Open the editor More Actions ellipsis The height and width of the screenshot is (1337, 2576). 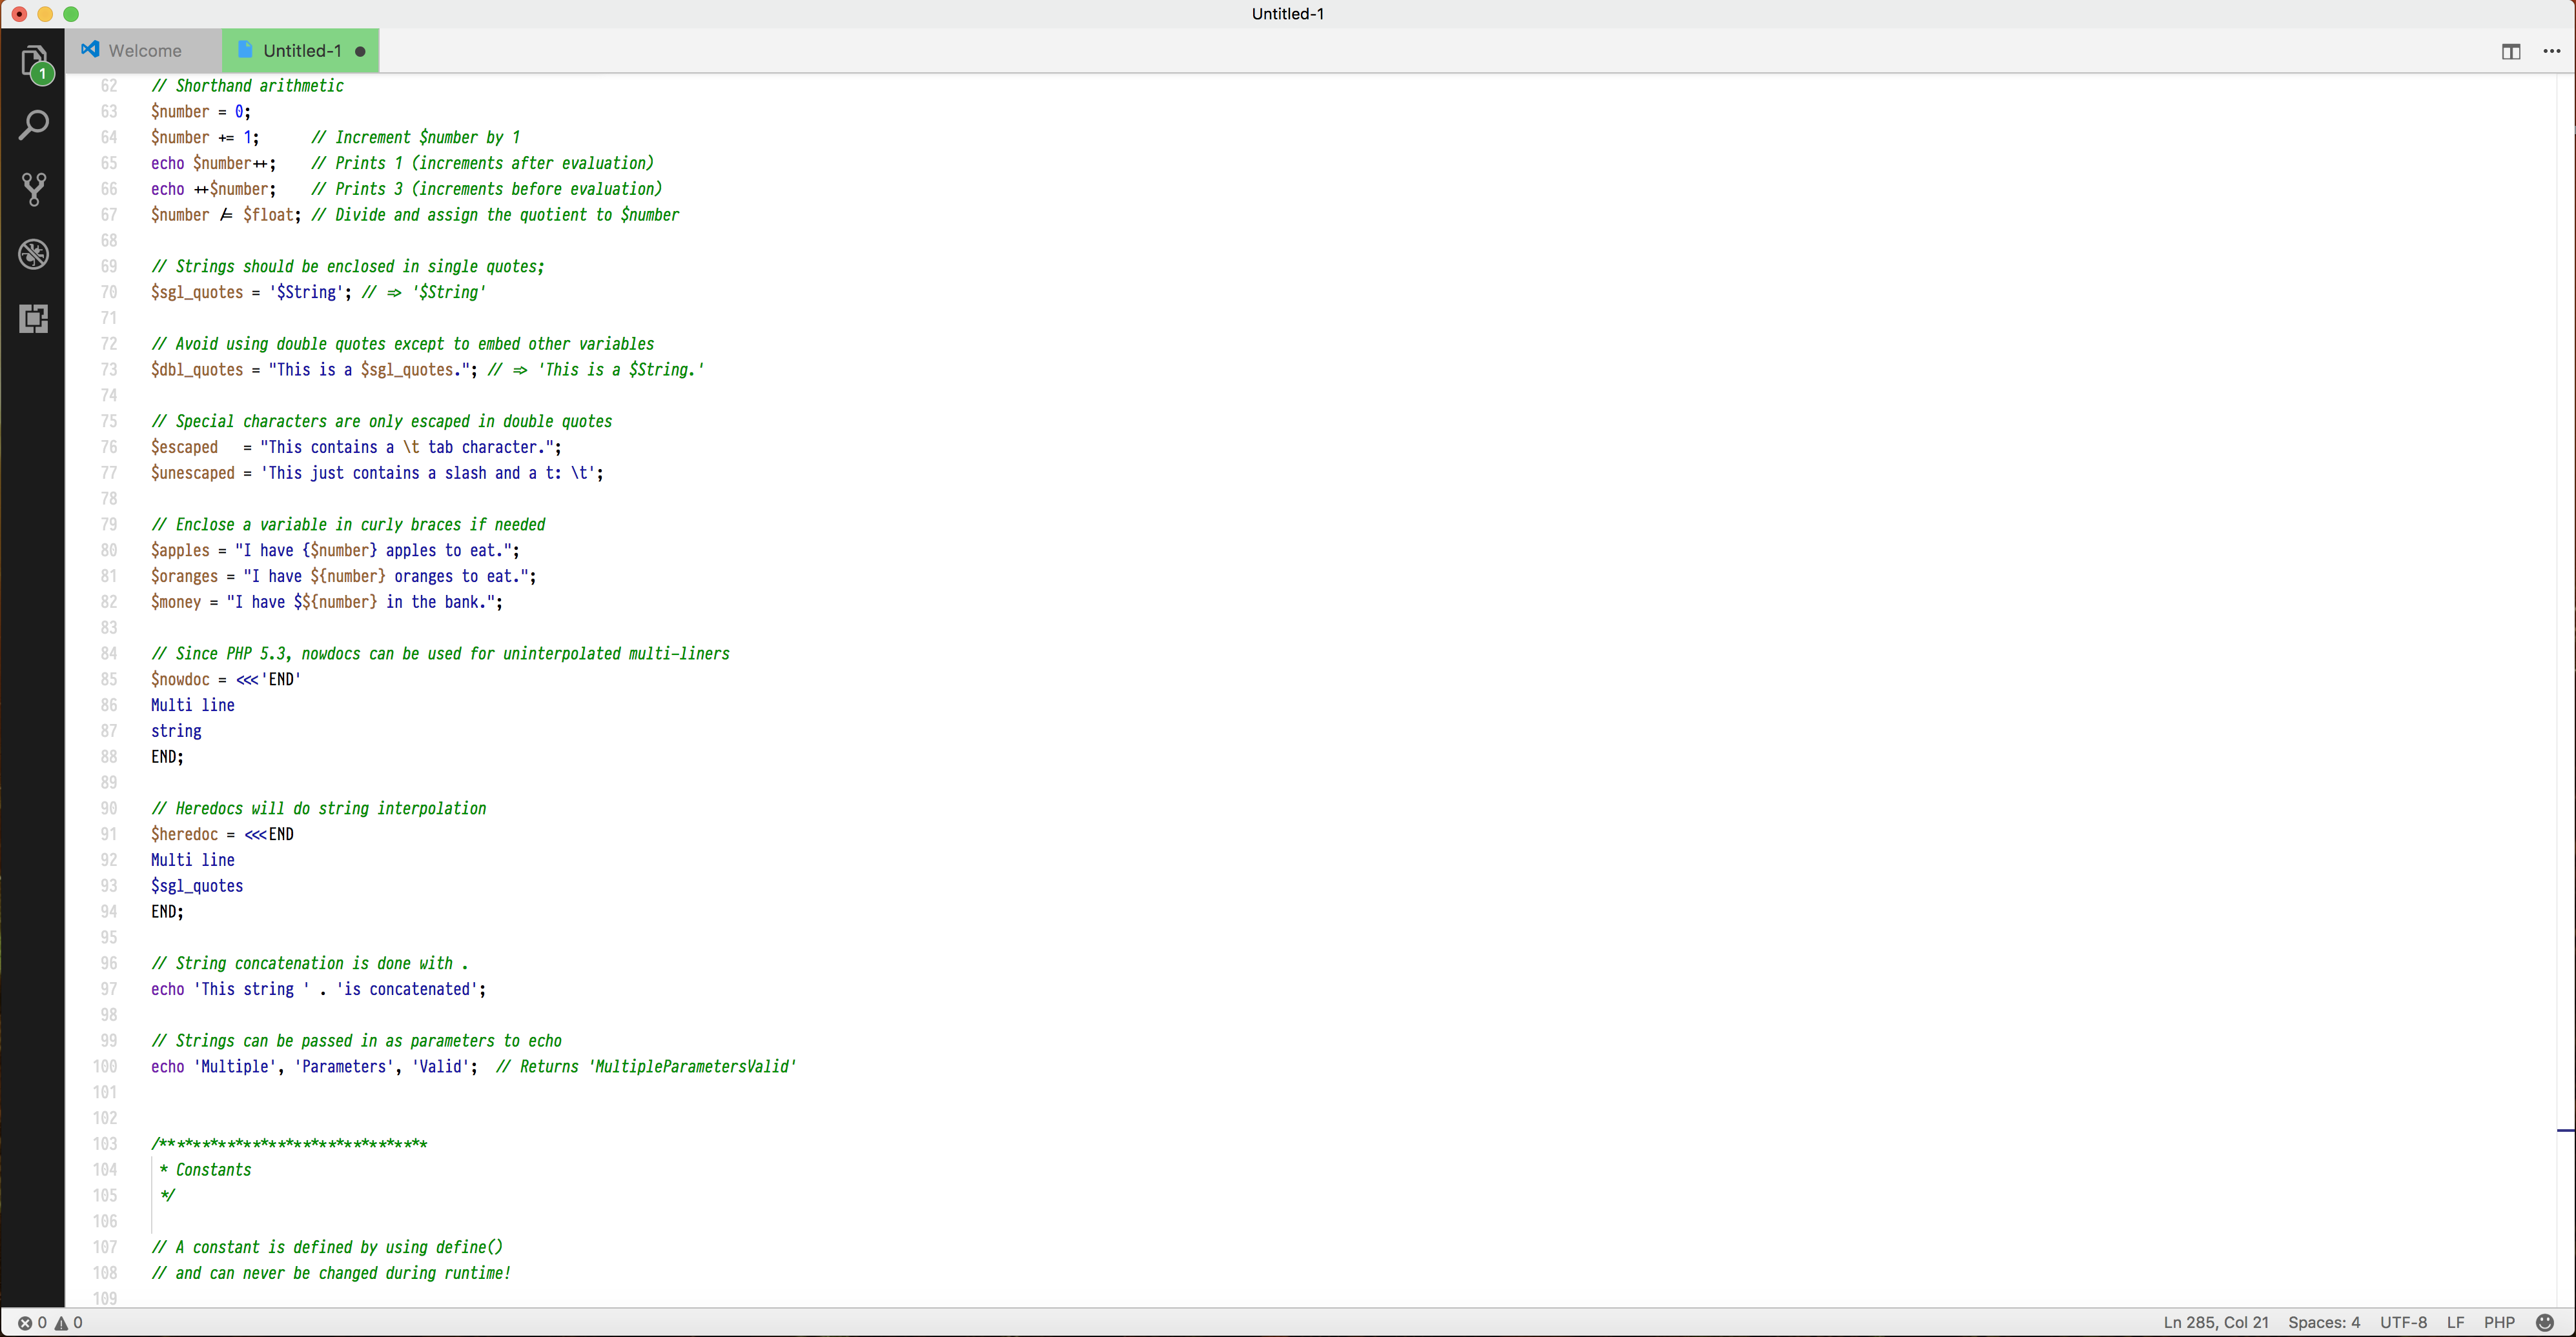click(x=2551, y=51)
